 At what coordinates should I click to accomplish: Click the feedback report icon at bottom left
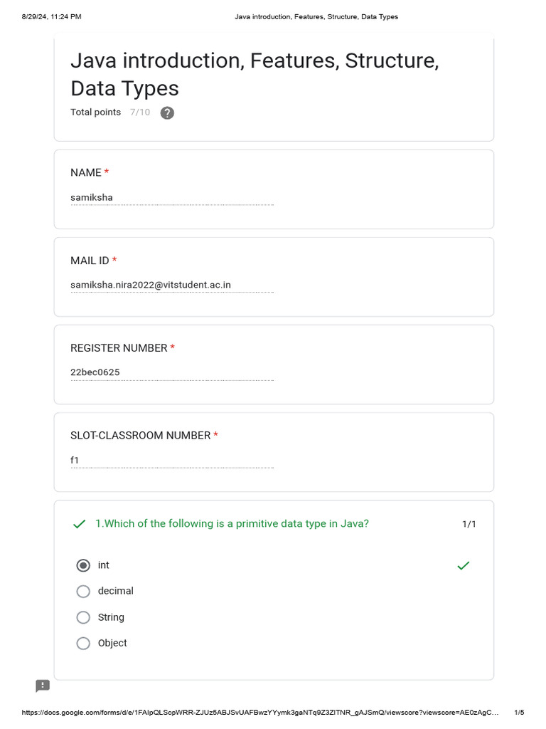tap(43, 686)
